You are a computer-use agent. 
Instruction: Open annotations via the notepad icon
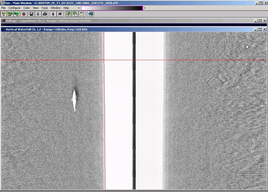pyautogui.click(x=82, y=14)
